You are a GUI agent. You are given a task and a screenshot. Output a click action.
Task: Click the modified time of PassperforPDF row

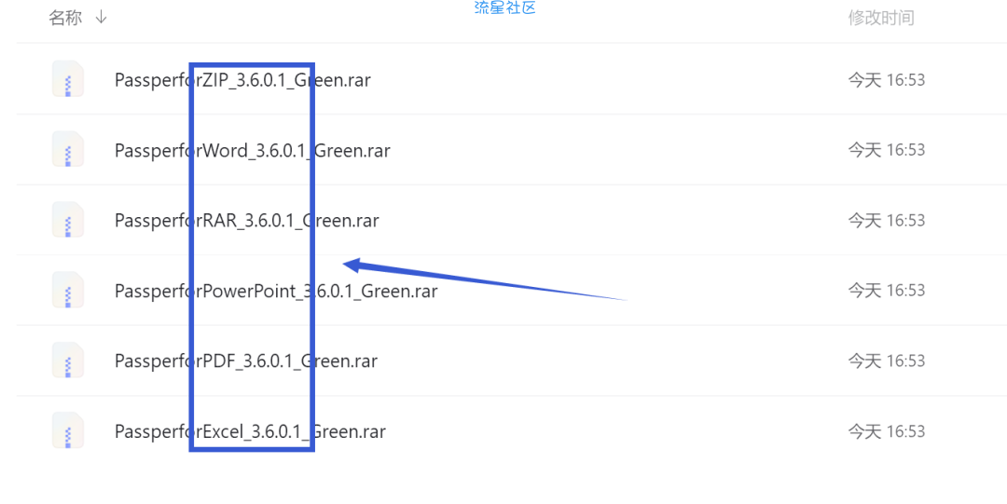(887, 361)
